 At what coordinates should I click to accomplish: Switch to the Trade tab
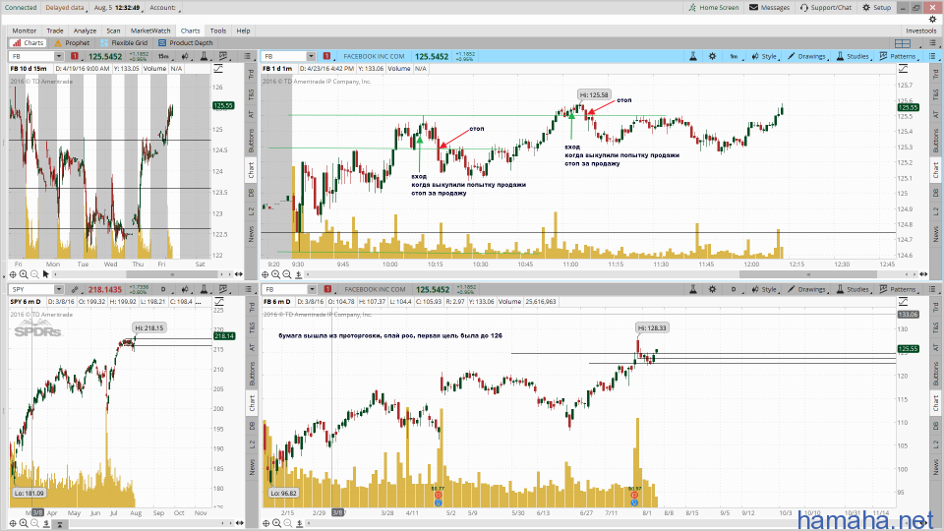[55, 30]
